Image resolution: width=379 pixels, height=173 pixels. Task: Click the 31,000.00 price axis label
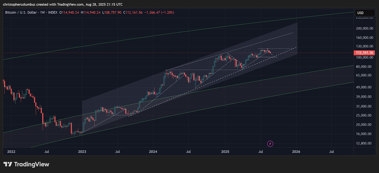click(364, 106)
